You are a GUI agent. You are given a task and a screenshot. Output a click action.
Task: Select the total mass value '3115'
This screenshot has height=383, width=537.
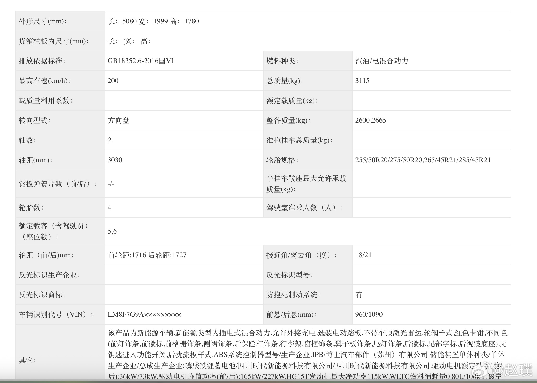[x=362, y=81]
